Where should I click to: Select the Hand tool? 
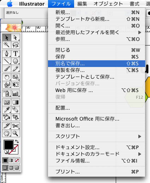pyautogui.click(x=7, y=133)
